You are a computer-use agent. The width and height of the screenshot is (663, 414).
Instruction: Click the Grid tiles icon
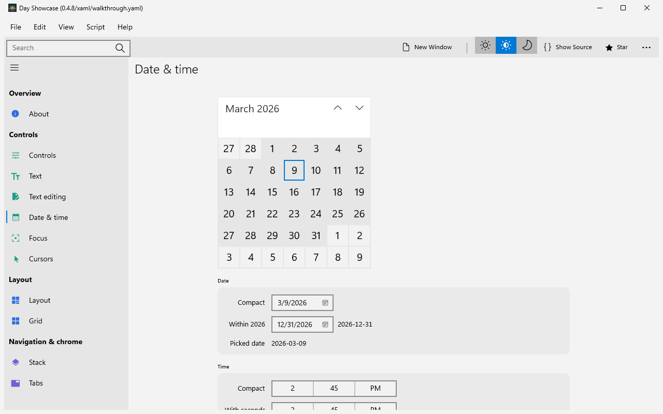[x=16, y=321]
